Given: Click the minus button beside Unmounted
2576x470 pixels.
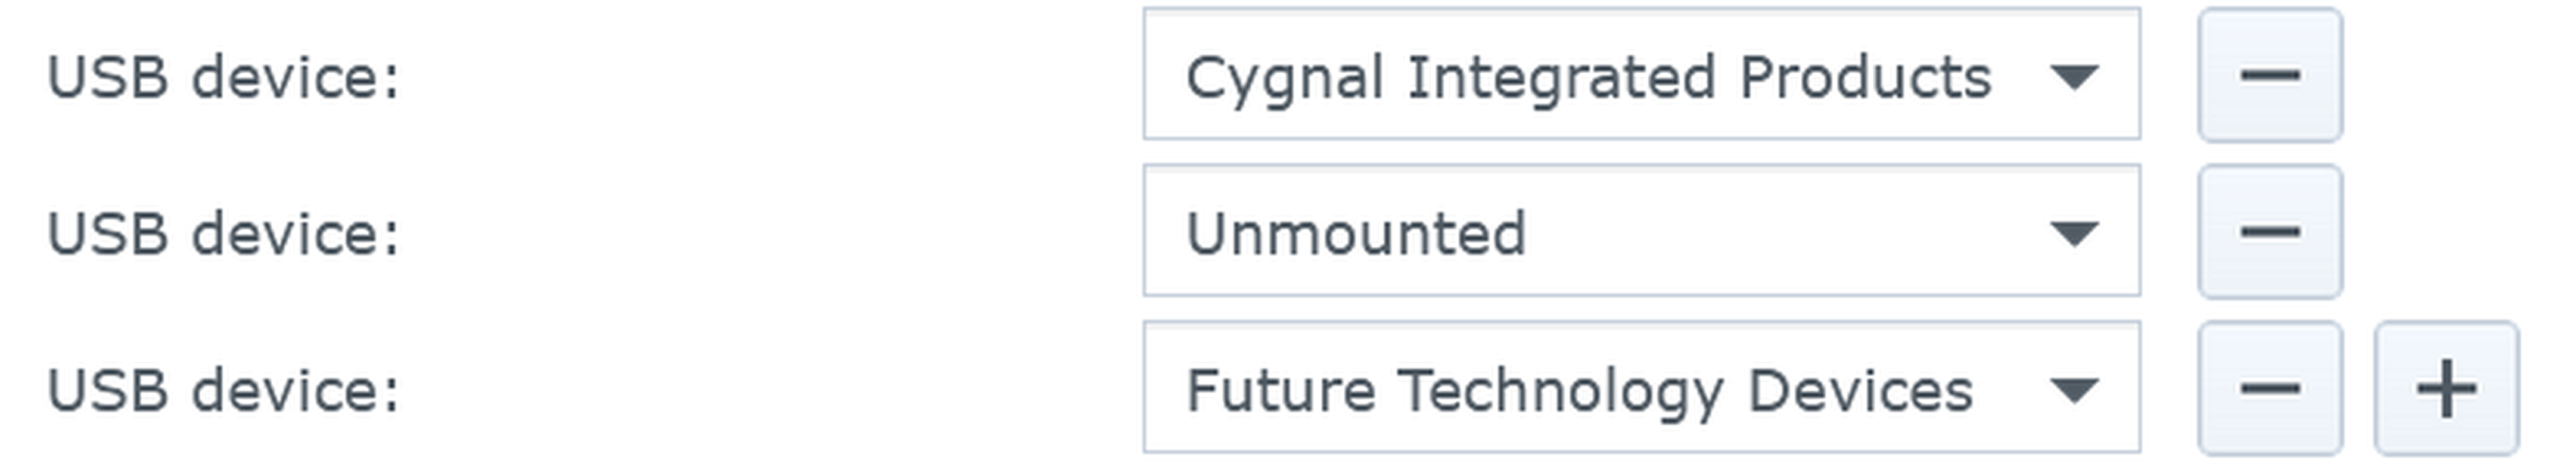Looking at the screenshot, I should pos(2269,232).
